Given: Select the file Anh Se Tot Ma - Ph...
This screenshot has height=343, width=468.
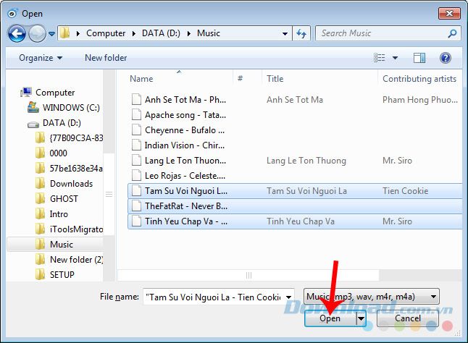Looking at the screenshot, I should (x=185, y=100).
